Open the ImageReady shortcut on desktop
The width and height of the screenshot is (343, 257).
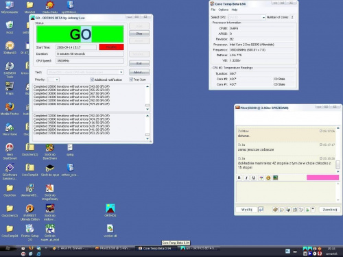(x=50, y=192)
